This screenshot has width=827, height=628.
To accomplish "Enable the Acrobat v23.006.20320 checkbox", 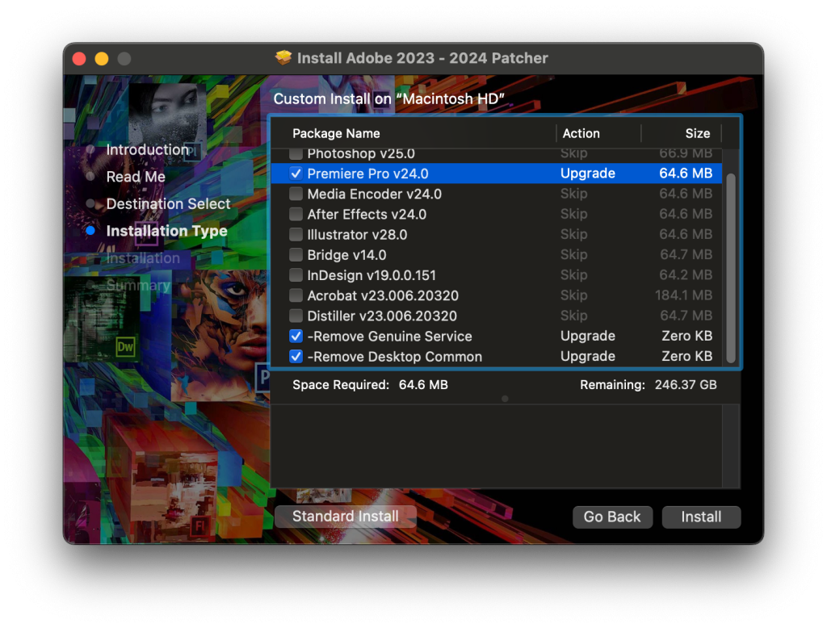I will (x=296, y=295).
